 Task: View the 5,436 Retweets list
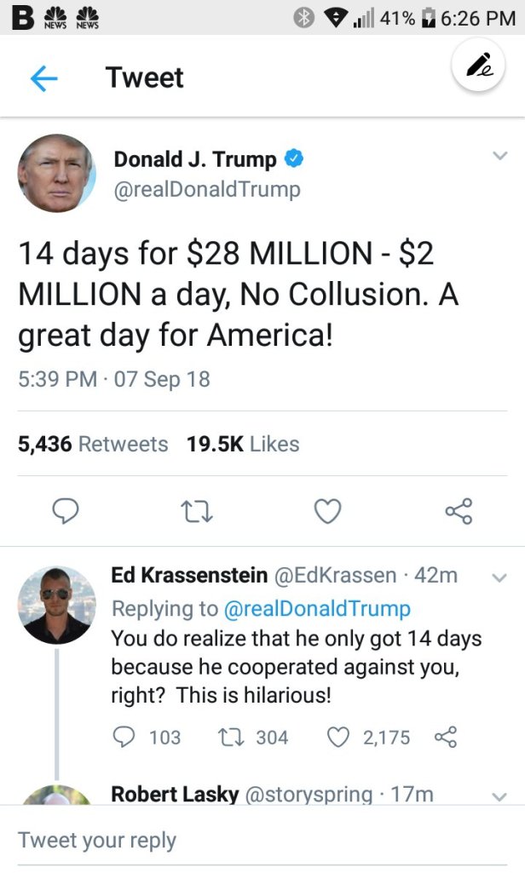[x=93, y=444]
